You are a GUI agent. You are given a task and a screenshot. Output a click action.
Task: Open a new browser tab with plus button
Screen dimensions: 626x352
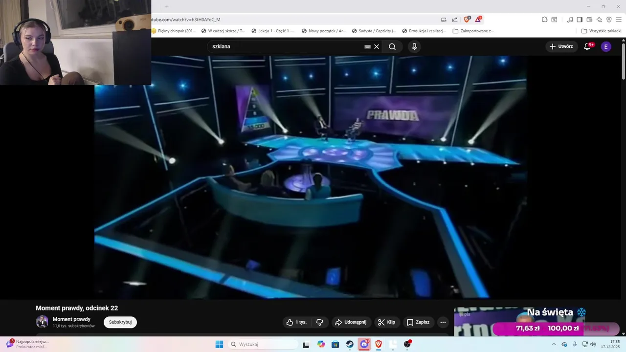(x=166, y=6)
